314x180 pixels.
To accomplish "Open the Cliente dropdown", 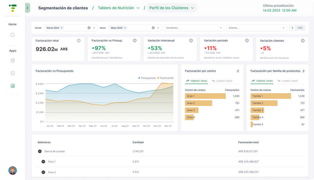I will [256, 28].
